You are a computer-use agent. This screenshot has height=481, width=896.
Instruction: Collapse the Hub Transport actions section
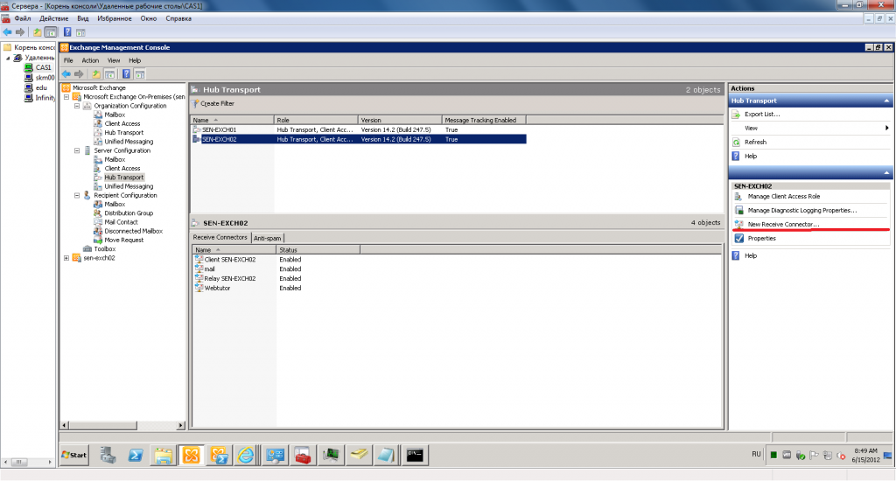pos(886,101)
